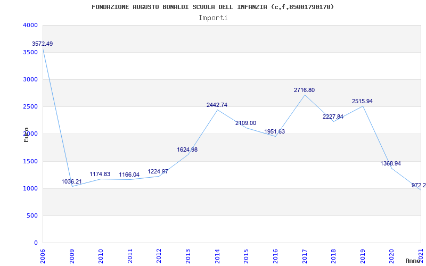This screenshot has height=266, width=426.
Task: Select the 2716.80 data label
Action: tap(304, 90)
